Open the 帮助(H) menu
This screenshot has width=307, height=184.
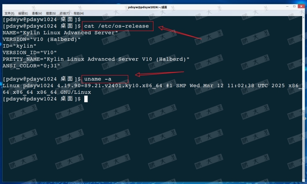(79, 13)
